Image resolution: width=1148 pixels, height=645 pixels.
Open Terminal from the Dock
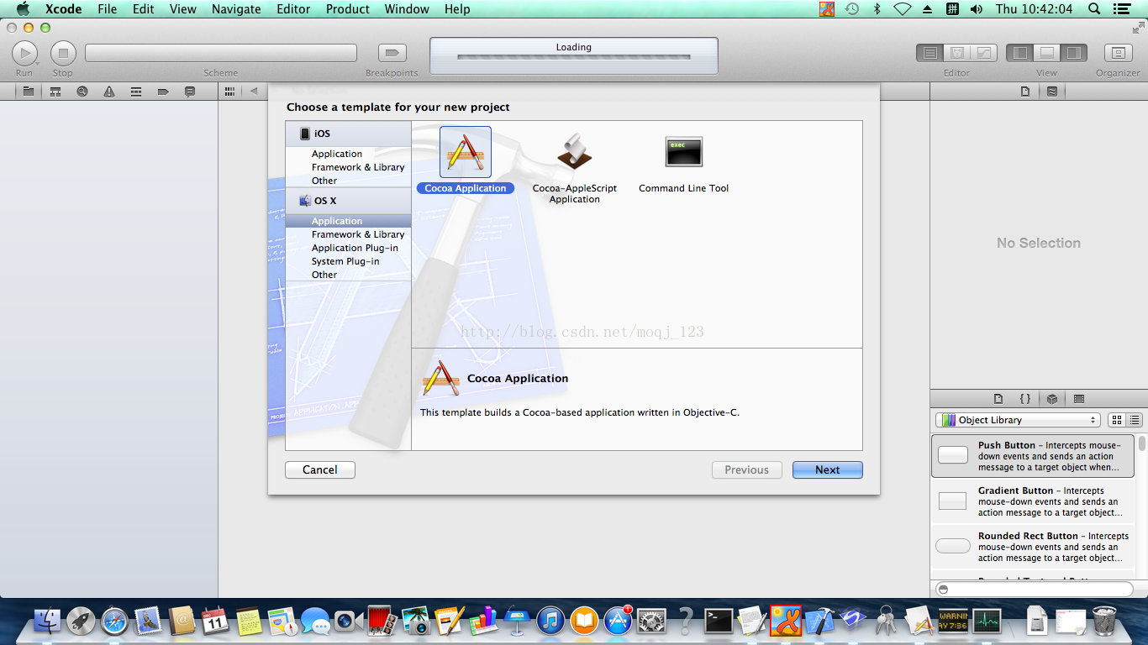pyautogui.click(x=719, y=621)
